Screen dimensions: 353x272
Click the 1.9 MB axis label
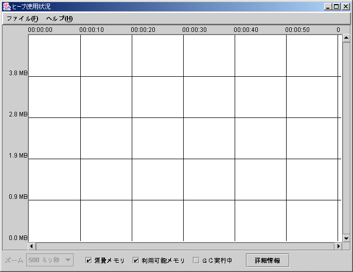pos(18,156)
